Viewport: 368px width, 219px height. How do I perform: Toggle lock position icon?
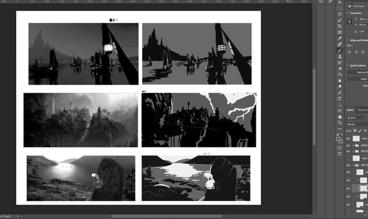(x=365, y=131)
